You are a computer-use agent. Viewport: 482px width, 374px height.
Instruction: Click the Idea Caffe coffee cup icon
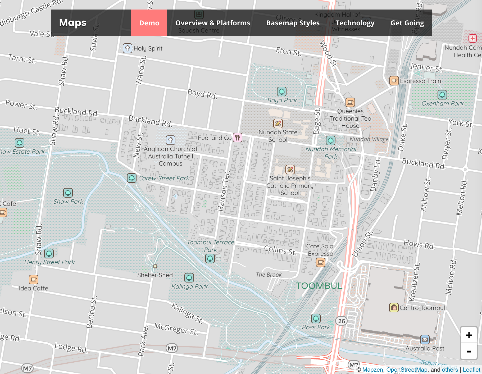coord(33,280)
